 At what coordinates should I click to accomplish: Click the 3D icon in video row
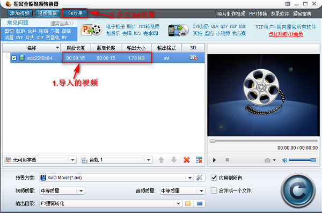[x=193, y=58]
